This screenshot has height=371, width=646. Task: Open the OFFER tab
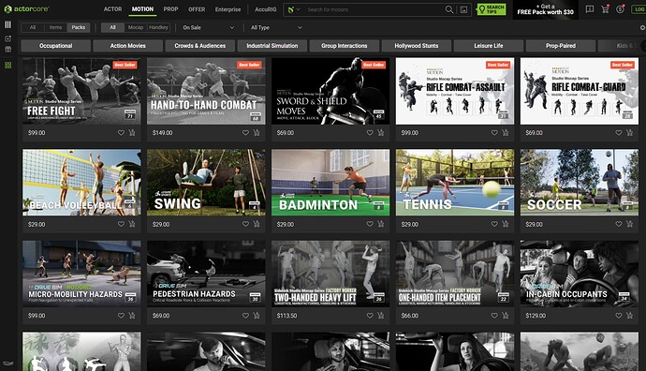197,9
